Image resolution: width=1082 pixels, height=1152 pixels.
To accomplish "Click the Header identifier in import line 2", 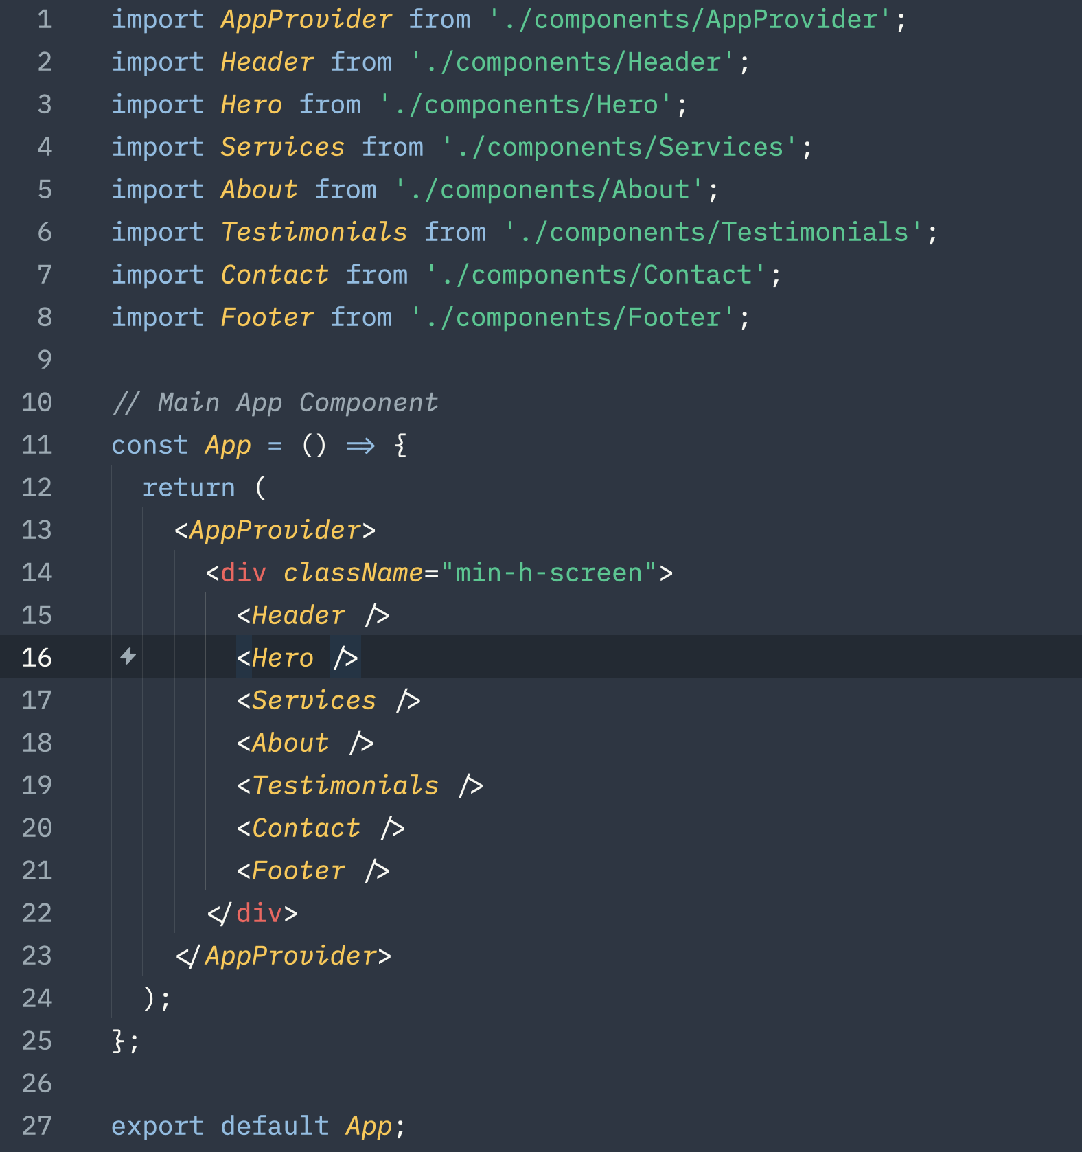I will point(267,62).
